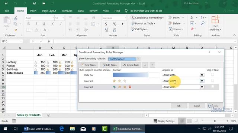This screenshot has width=238, height=133.
Task: Switch to Page Break Preview
Action: [197, 121]
